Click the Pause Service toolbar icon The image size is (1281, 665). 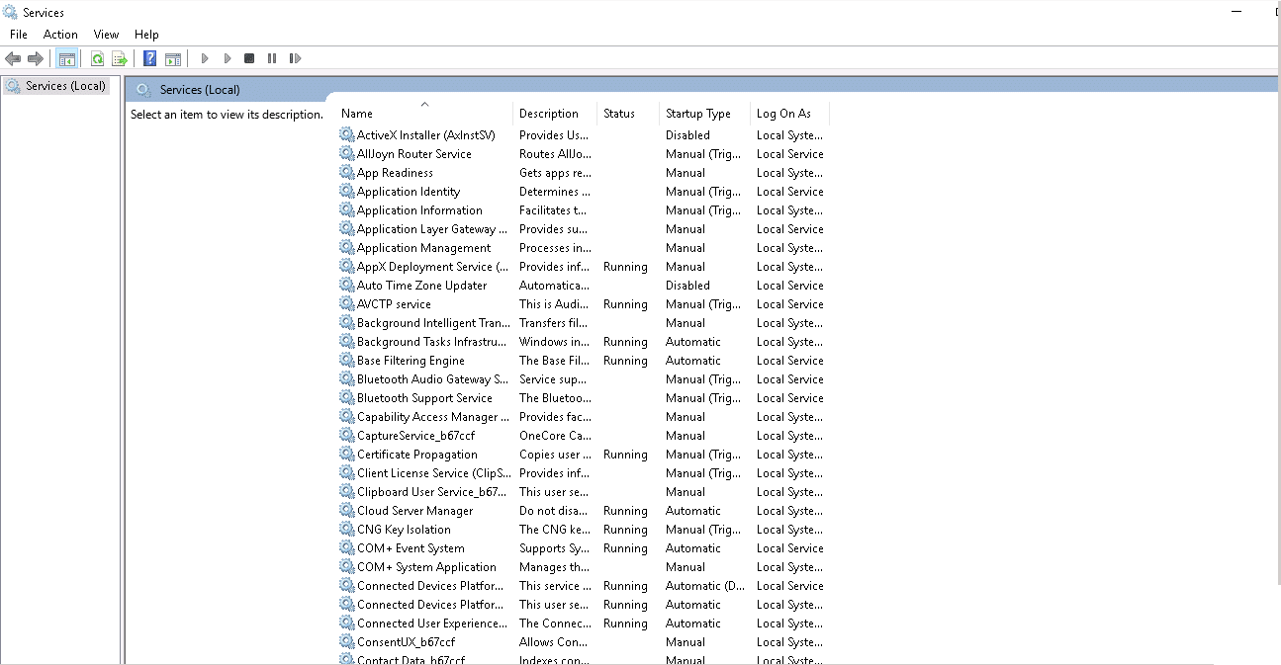pyautogui.click(x=272, y=59)
